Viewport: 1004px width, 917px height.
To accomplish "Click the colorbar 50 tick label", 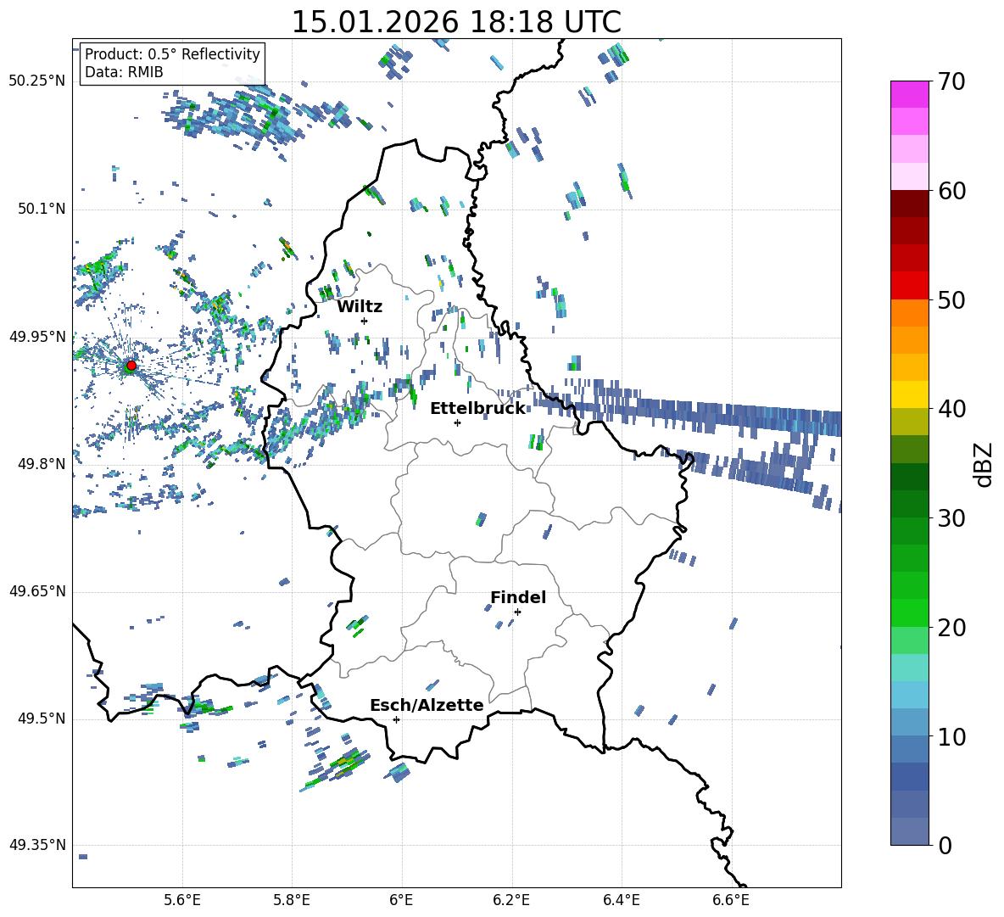I will click(952, 299).
